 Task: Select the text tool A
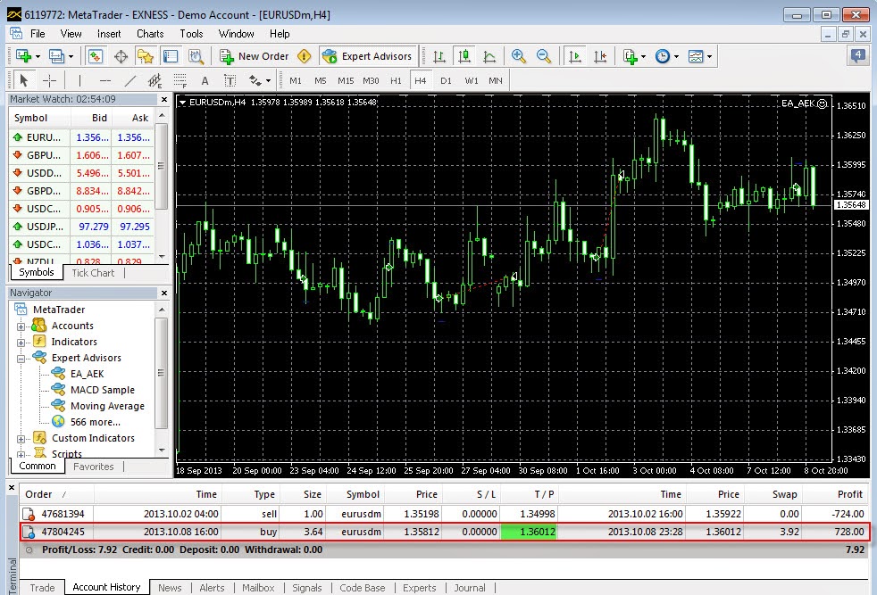[205, 81]
